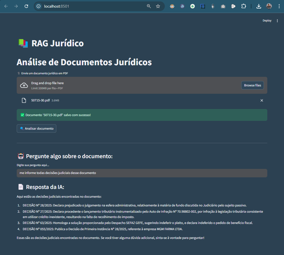Open the Streamlit three-dot app menu
The height and width of the screenshot is (255, 284).
[277, 20]
